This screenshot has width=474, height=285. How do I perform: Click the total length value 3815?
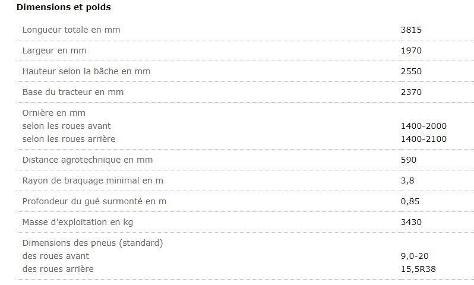coord(411,30)
